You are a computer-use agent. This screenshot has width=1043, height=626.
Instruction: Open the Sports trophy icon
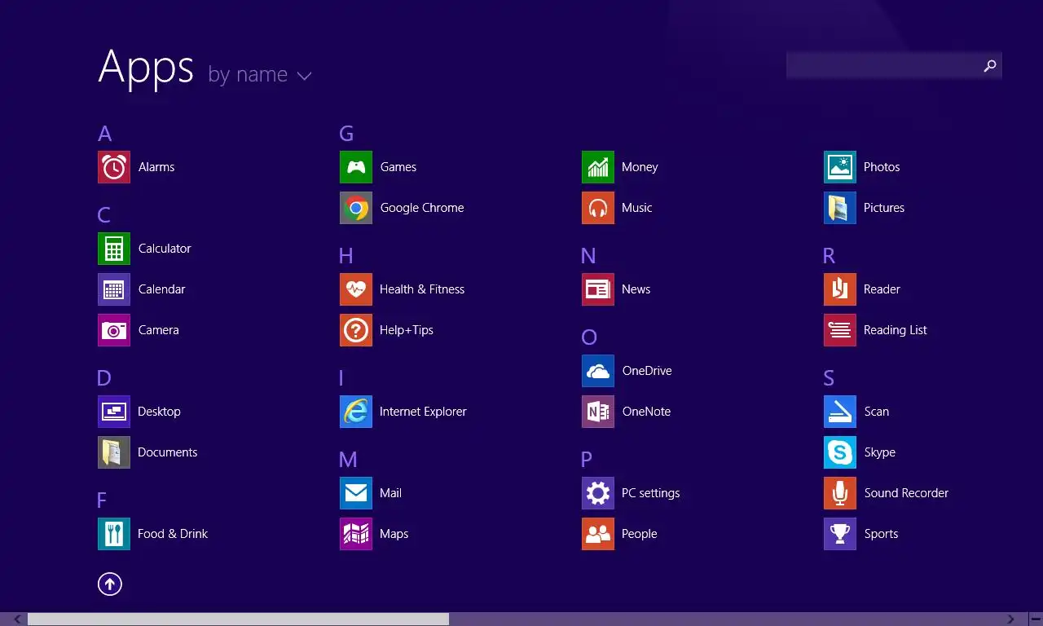click(840, 534)
